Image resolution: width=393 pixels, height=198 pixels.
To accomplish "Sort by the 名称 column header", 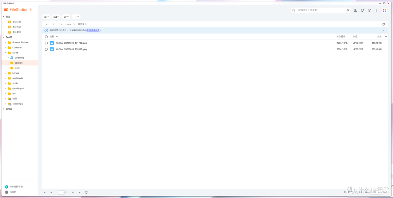I will pos(52,37).
